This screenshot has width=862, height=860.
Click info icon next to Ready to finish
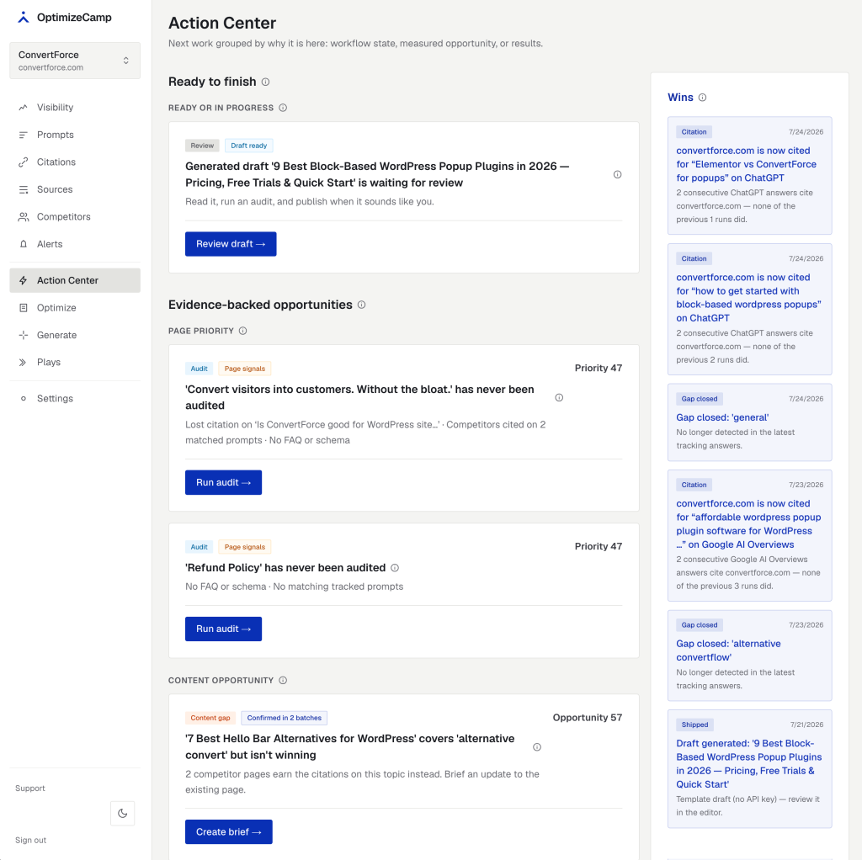pos(265,82)
